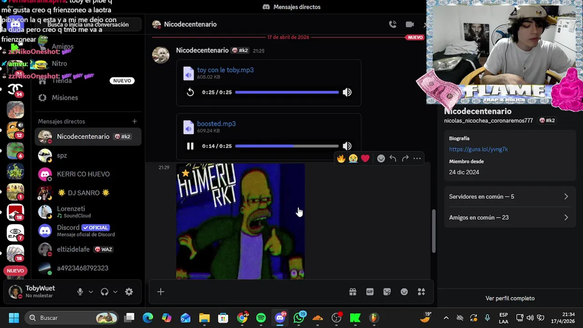The width and height of the screenshot is (583, 328).
Task: Open eltizidelafe direct message
Action: (x=88, y=250)
